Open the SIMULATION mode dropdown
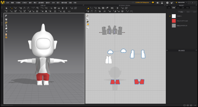 coord(187,2)
